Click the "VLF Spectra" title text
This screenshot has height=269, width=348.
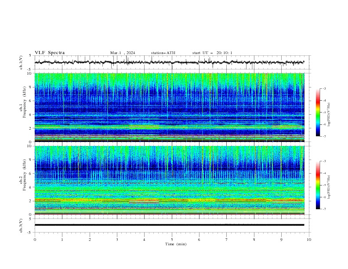point(50,53)
